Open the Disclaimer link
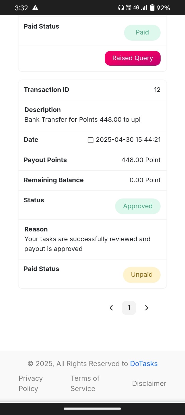 coord(149,383)
